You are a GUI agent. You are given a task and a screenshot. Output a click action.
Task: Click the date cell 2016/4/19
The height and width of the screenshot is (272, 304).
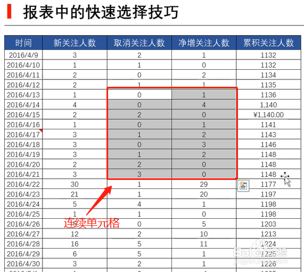click(23, 154)
